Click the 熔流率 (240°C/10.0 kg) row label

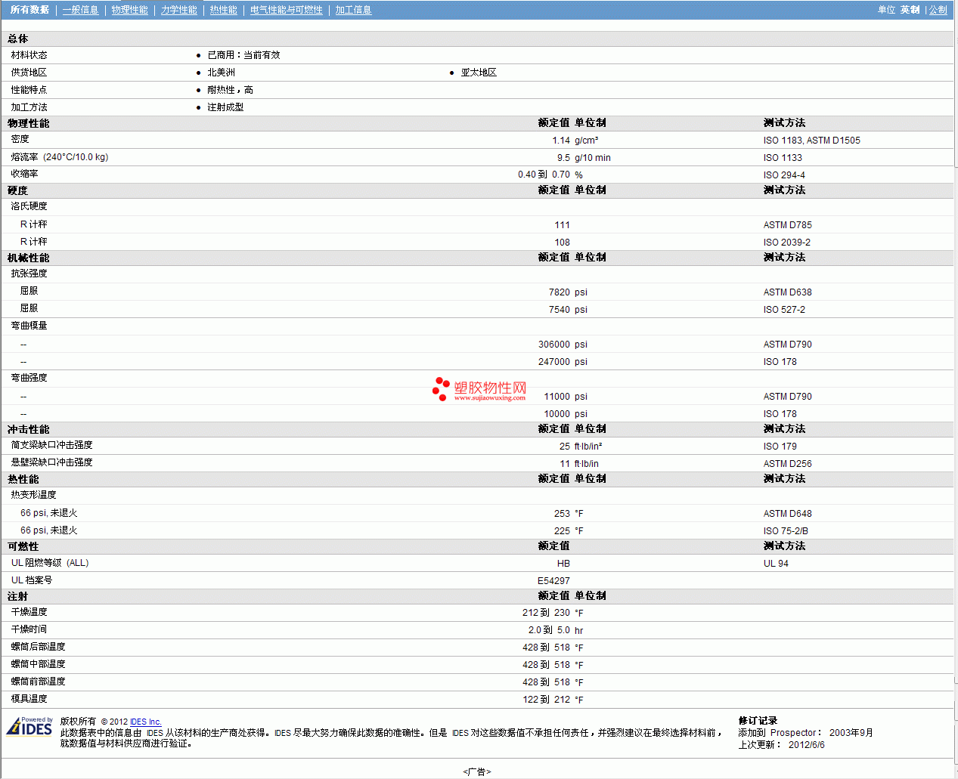coord(60,157)
